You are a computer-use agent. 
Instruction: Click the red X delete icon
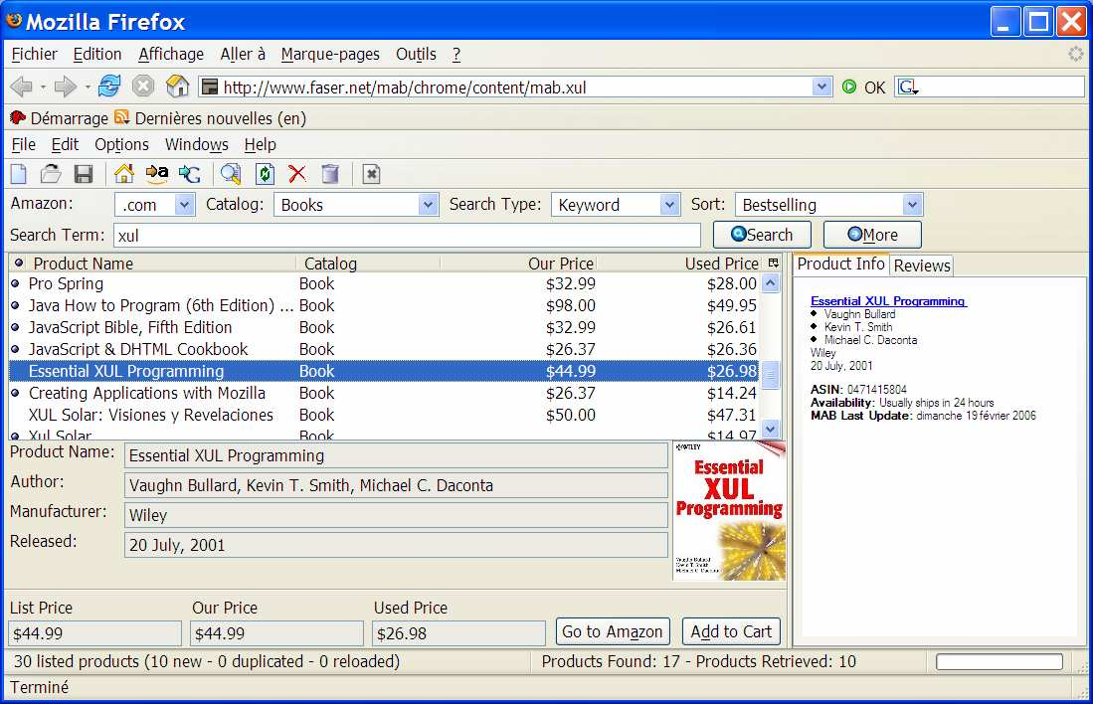[296, 174]
